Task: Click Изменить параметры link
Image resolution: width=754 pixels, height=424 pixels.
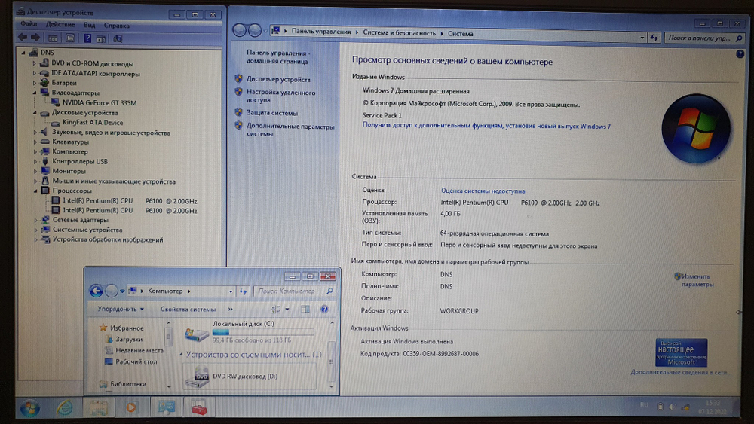Action: point(697,280)
